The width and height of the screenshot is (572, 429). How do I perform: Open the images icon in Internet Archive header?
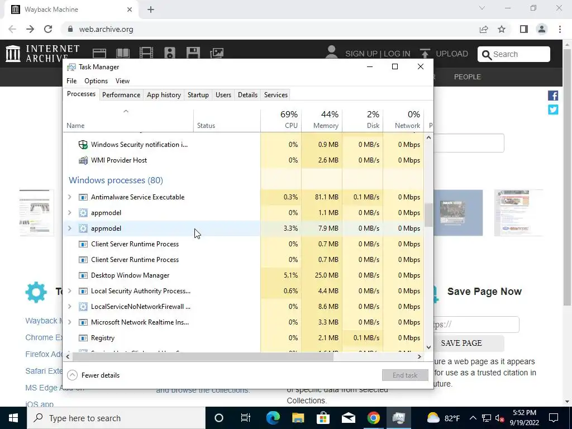[x=217, y=53]
